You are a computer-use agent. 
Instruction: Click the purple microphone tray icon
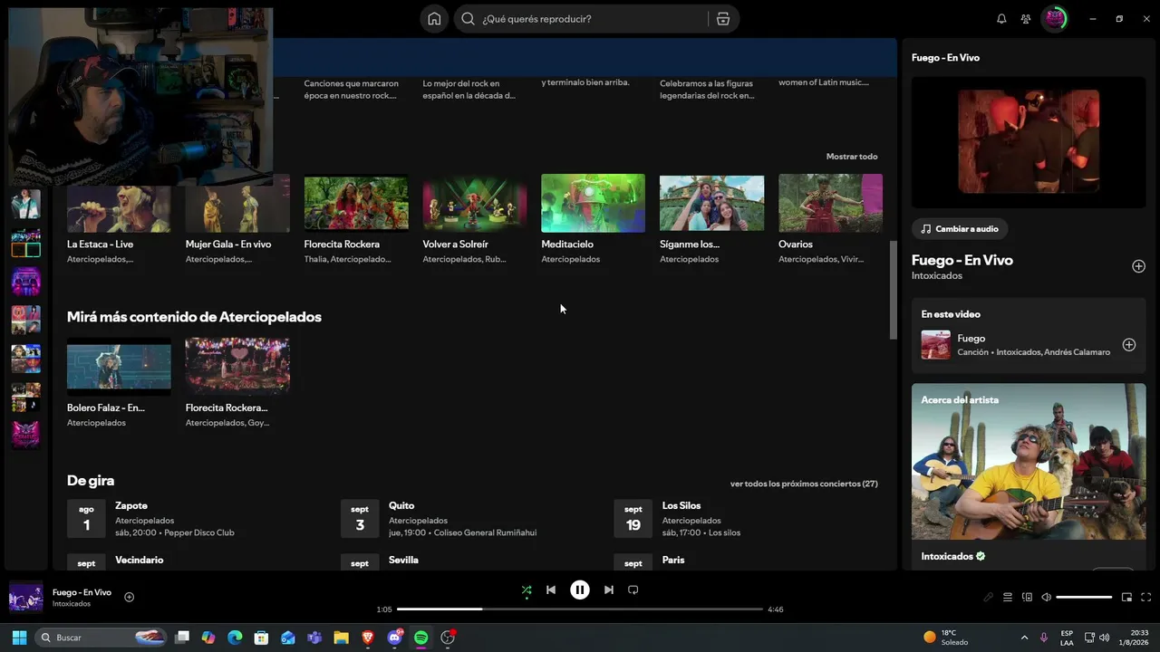1045,638
